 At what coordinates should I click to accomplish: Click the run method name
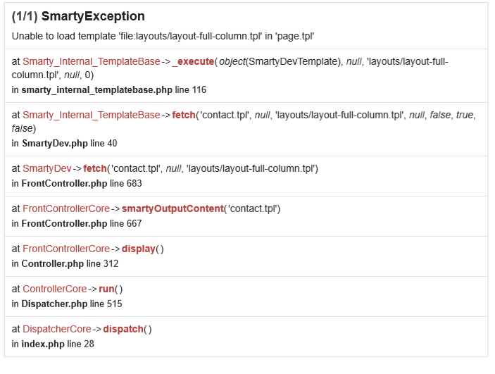[x=106, y=289]
